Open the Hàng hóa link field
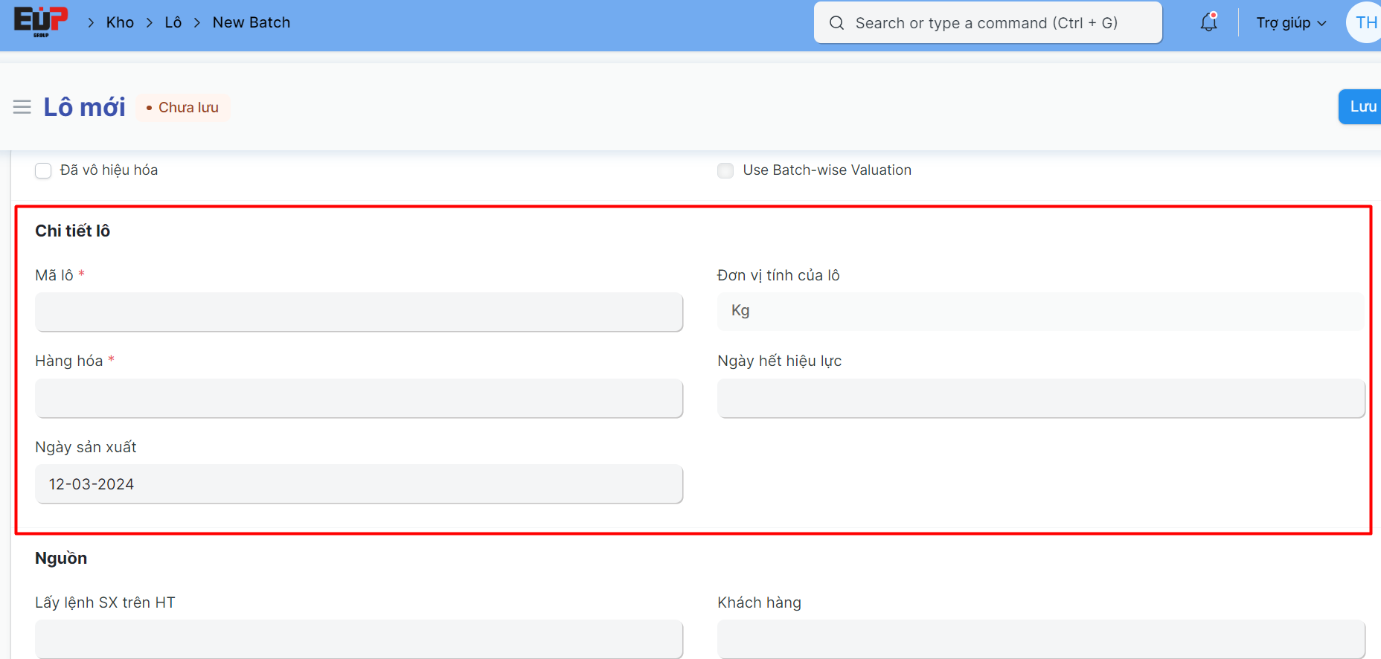1381x659 pixels. click(359, 398)
